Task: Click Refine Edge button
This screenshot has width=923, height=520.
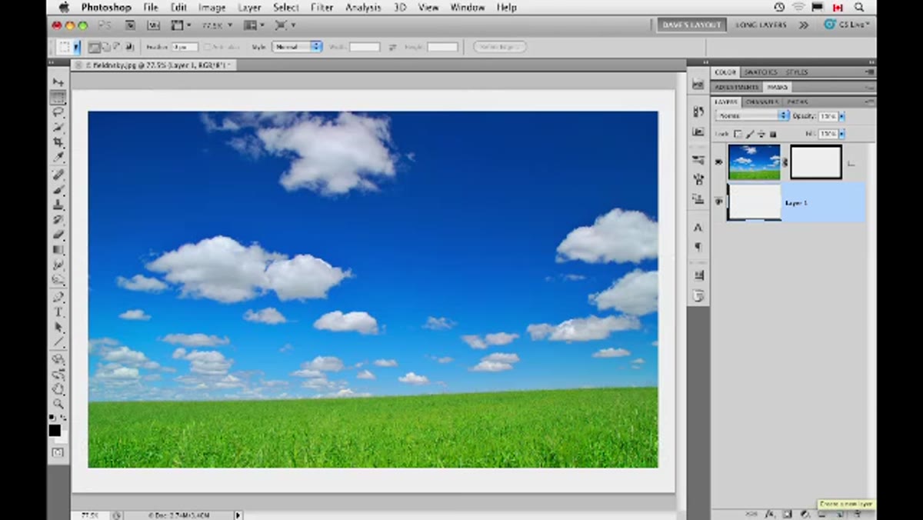Action: tap(500, 47)
